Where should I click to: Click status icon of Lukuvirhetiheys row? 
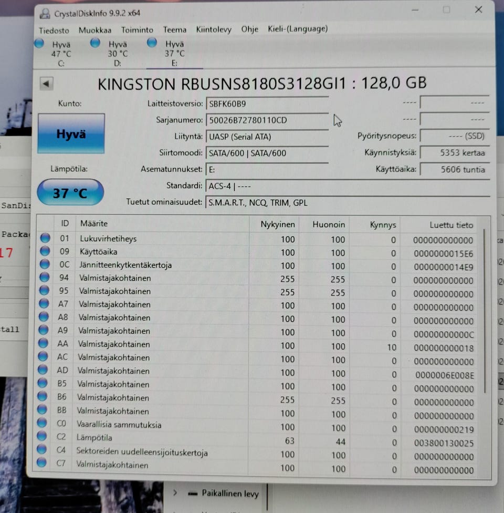click(45, 238)
